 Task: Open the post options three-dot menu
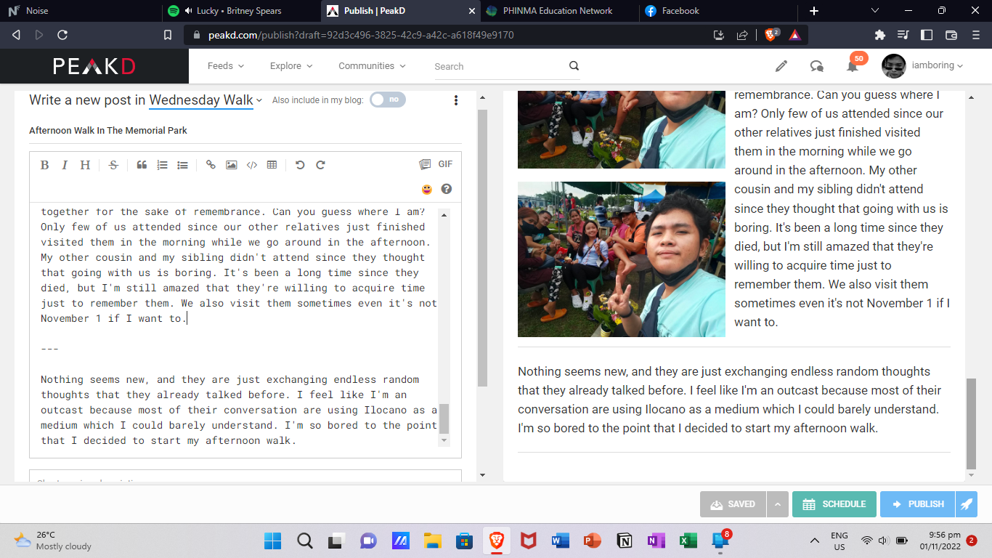click(x=456, y=100)
